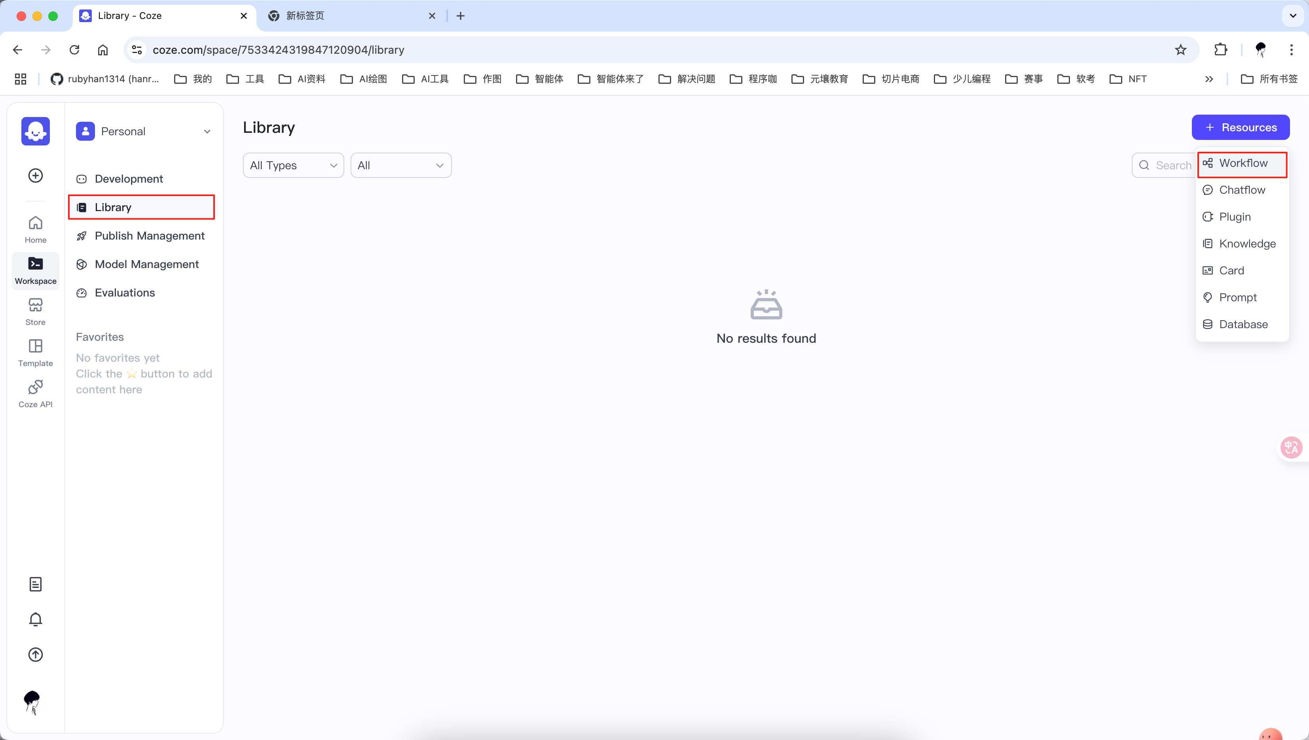Viewport: 1309px width, 740px height.
Task: Choose Knowledge in the resources menu
Action: [x=1247, y=244]
